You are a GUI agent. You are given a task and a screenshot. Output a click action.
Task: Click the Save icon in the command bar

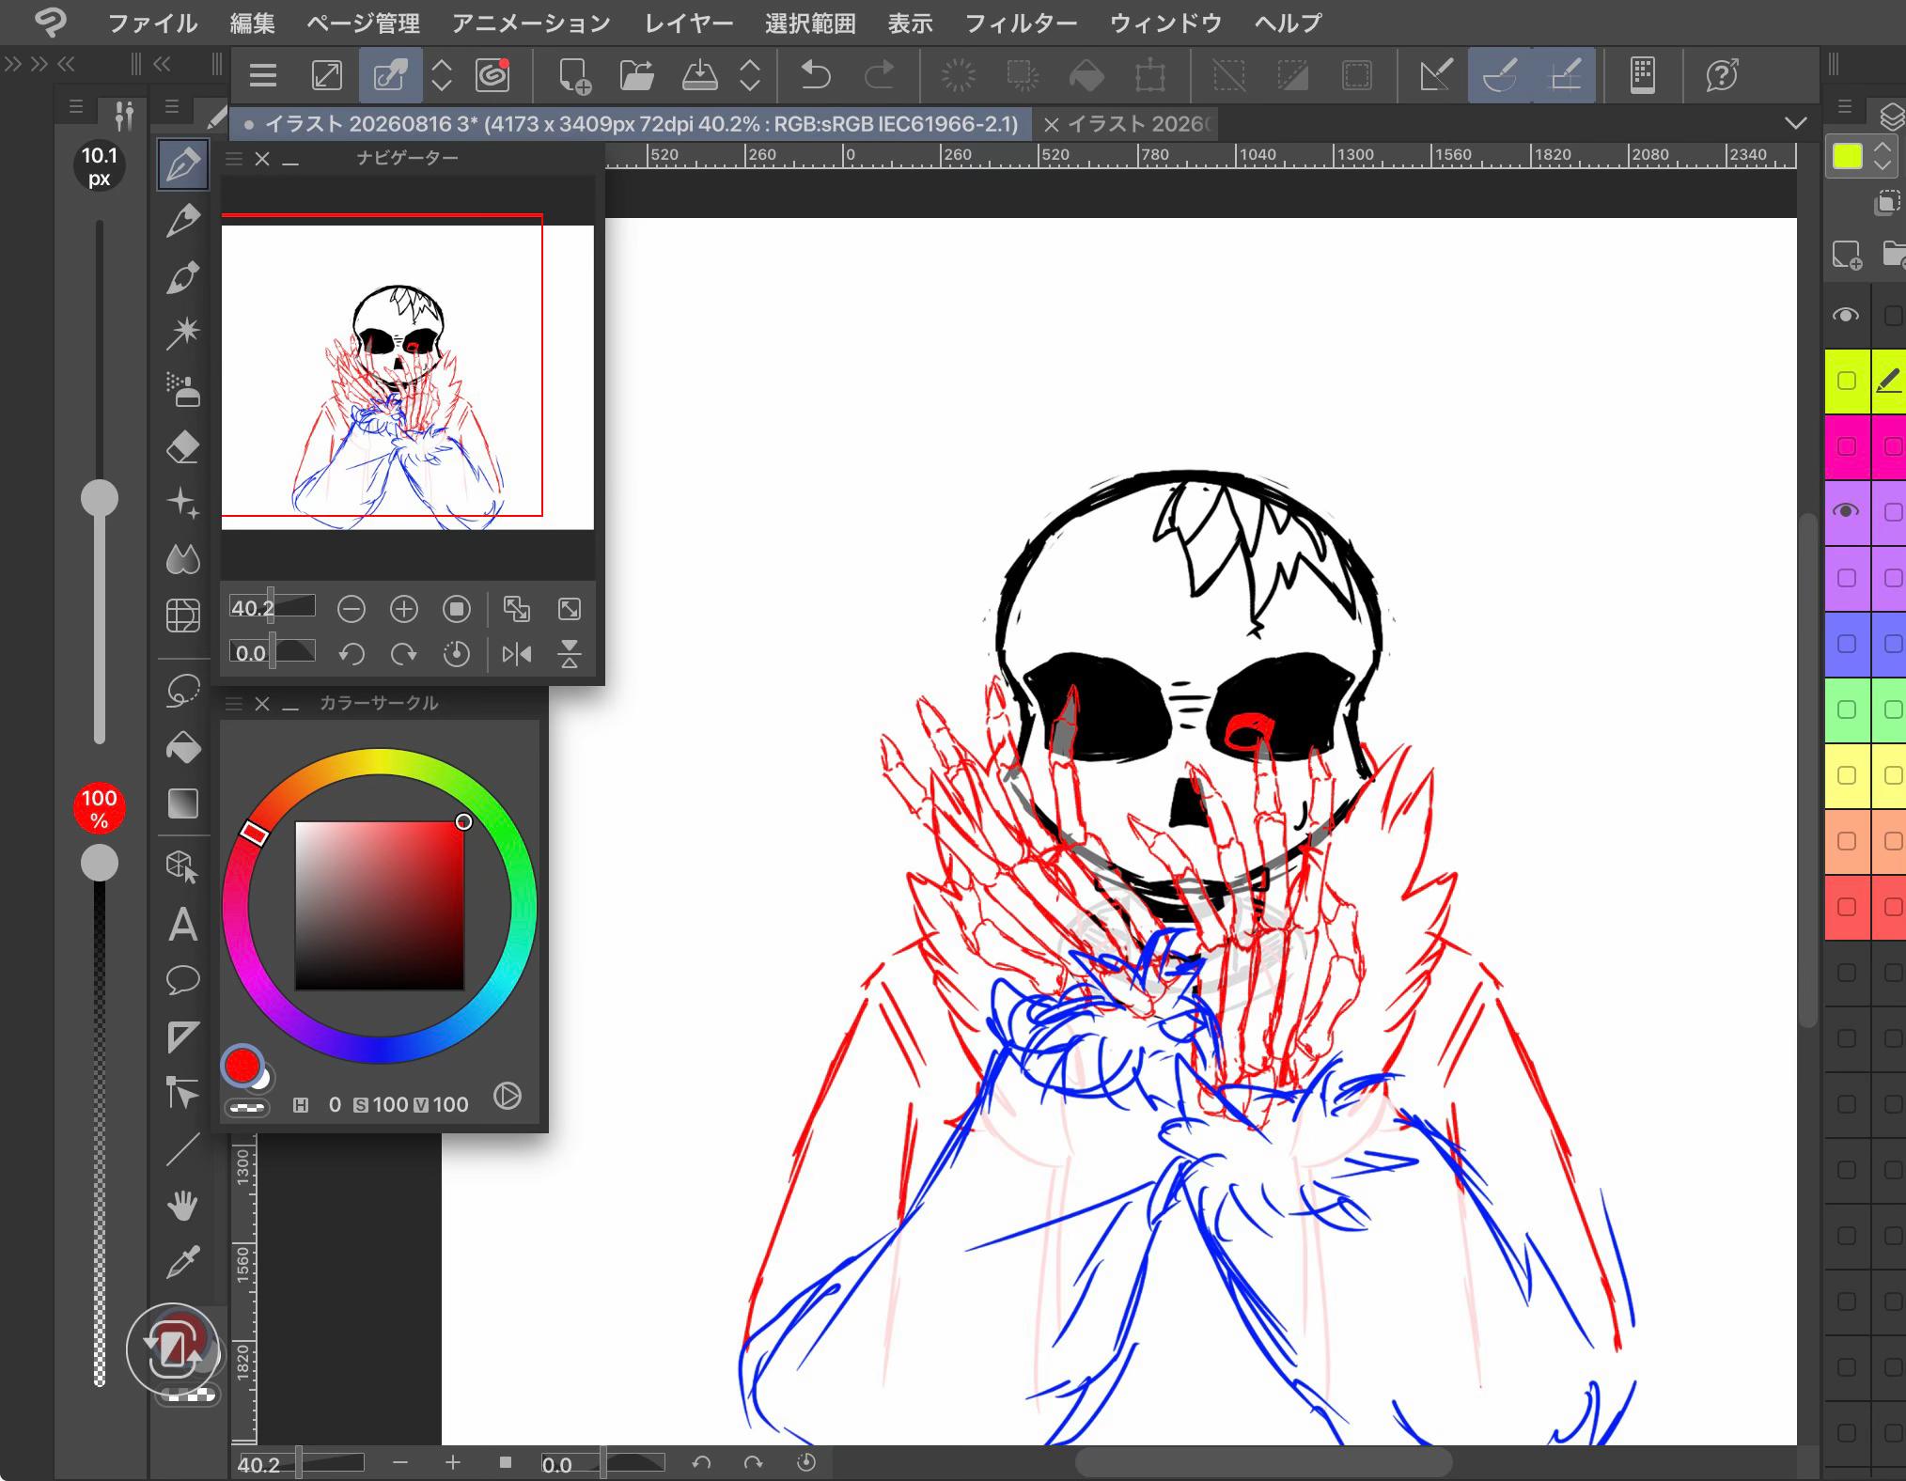point(699,75)
